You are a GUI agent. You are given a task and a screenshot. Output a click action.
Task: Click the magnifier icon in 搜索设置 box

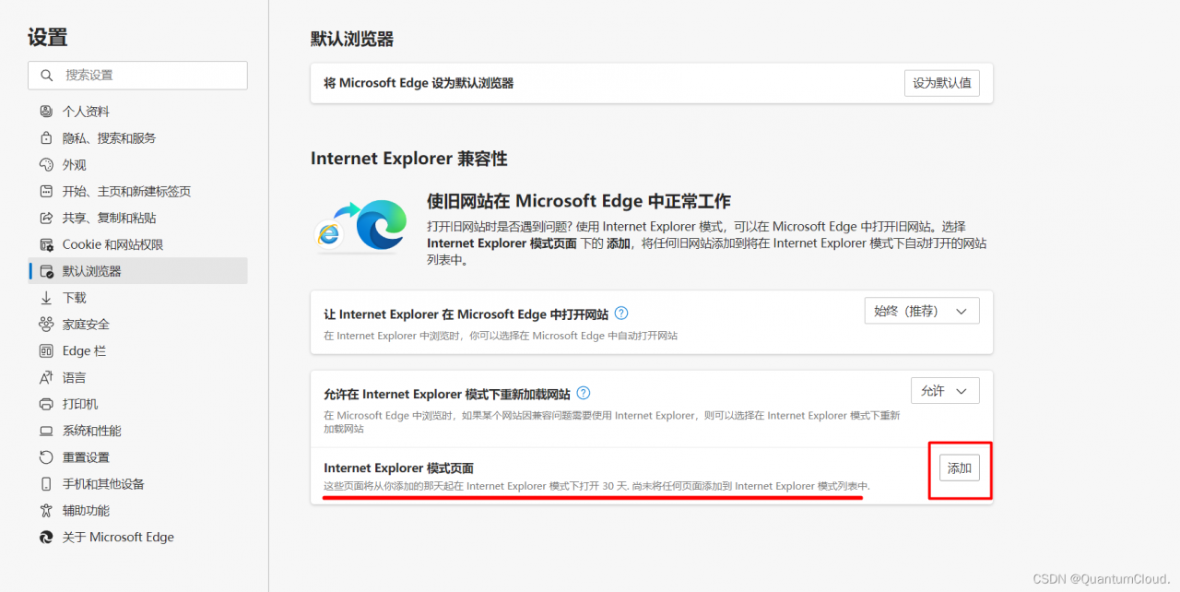coord(47,76)
